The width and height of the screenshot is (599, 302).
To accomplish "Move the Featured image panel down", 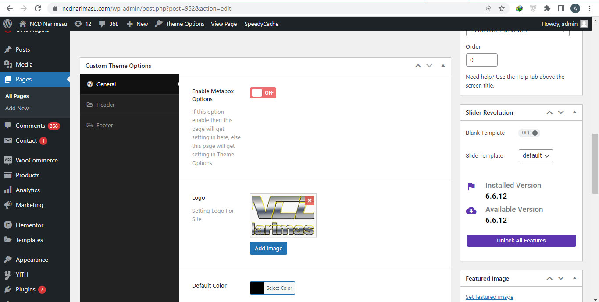I will 561,278.
